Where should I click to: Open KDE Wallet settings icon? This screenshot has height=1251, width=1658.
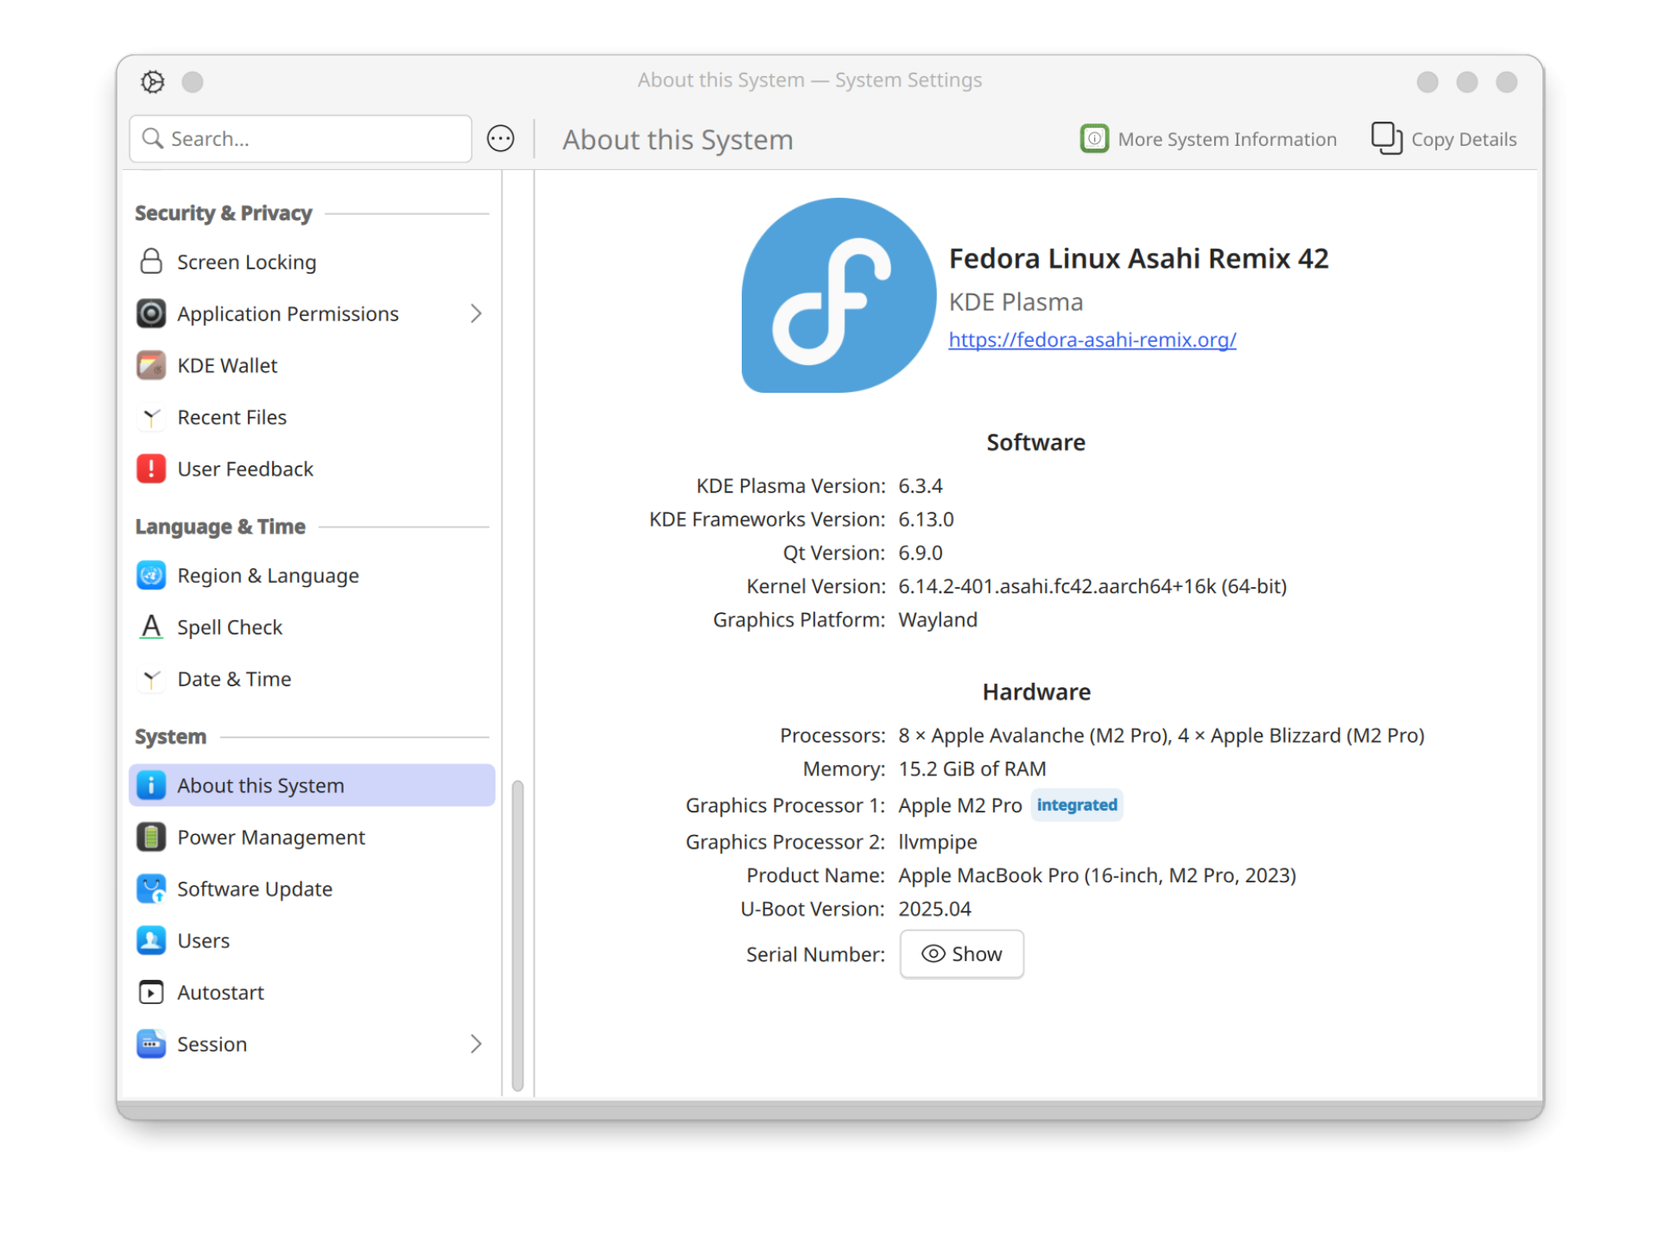click(x=151, y=365)
